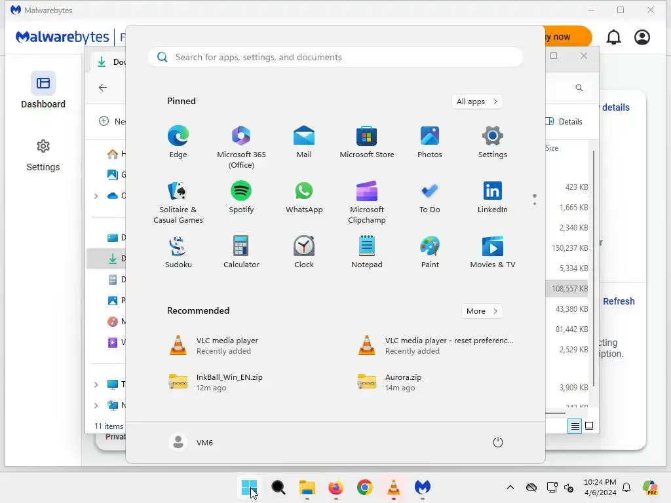Open Notepad from pinned apps
Image resolution: width=671 pixels, height=503 pixels.
[x=367, y=252]
